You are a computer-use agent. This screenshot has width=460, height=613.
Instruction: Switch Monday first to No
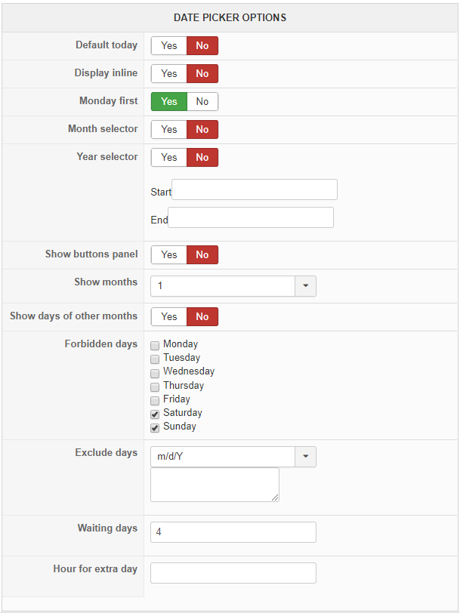click(202, 102)
